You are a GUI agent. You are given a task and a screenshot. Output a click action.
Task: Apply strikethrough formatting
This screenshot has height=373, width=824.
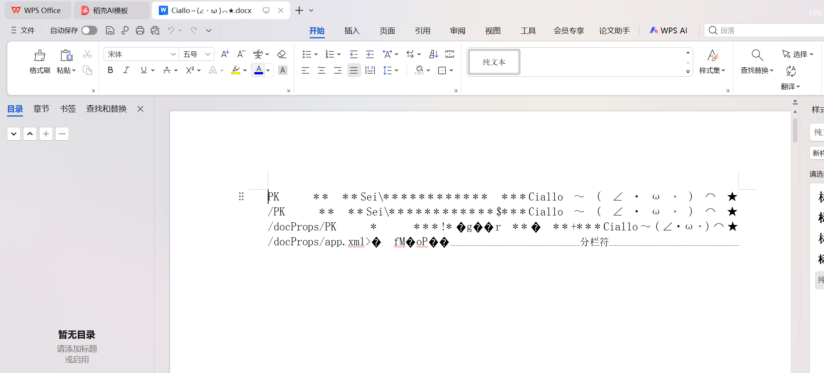click(x=166, y=70)
